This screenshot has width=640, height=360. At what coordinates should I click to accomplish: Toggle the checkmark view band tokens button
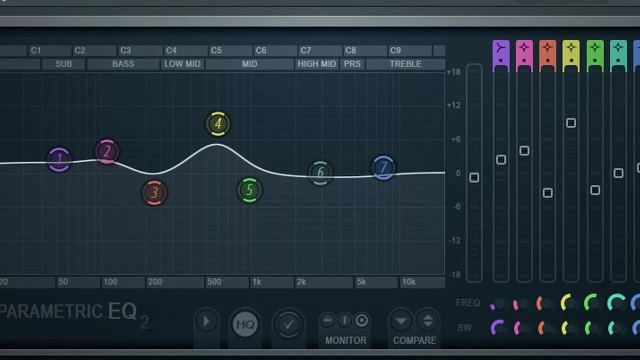[288, 324]
